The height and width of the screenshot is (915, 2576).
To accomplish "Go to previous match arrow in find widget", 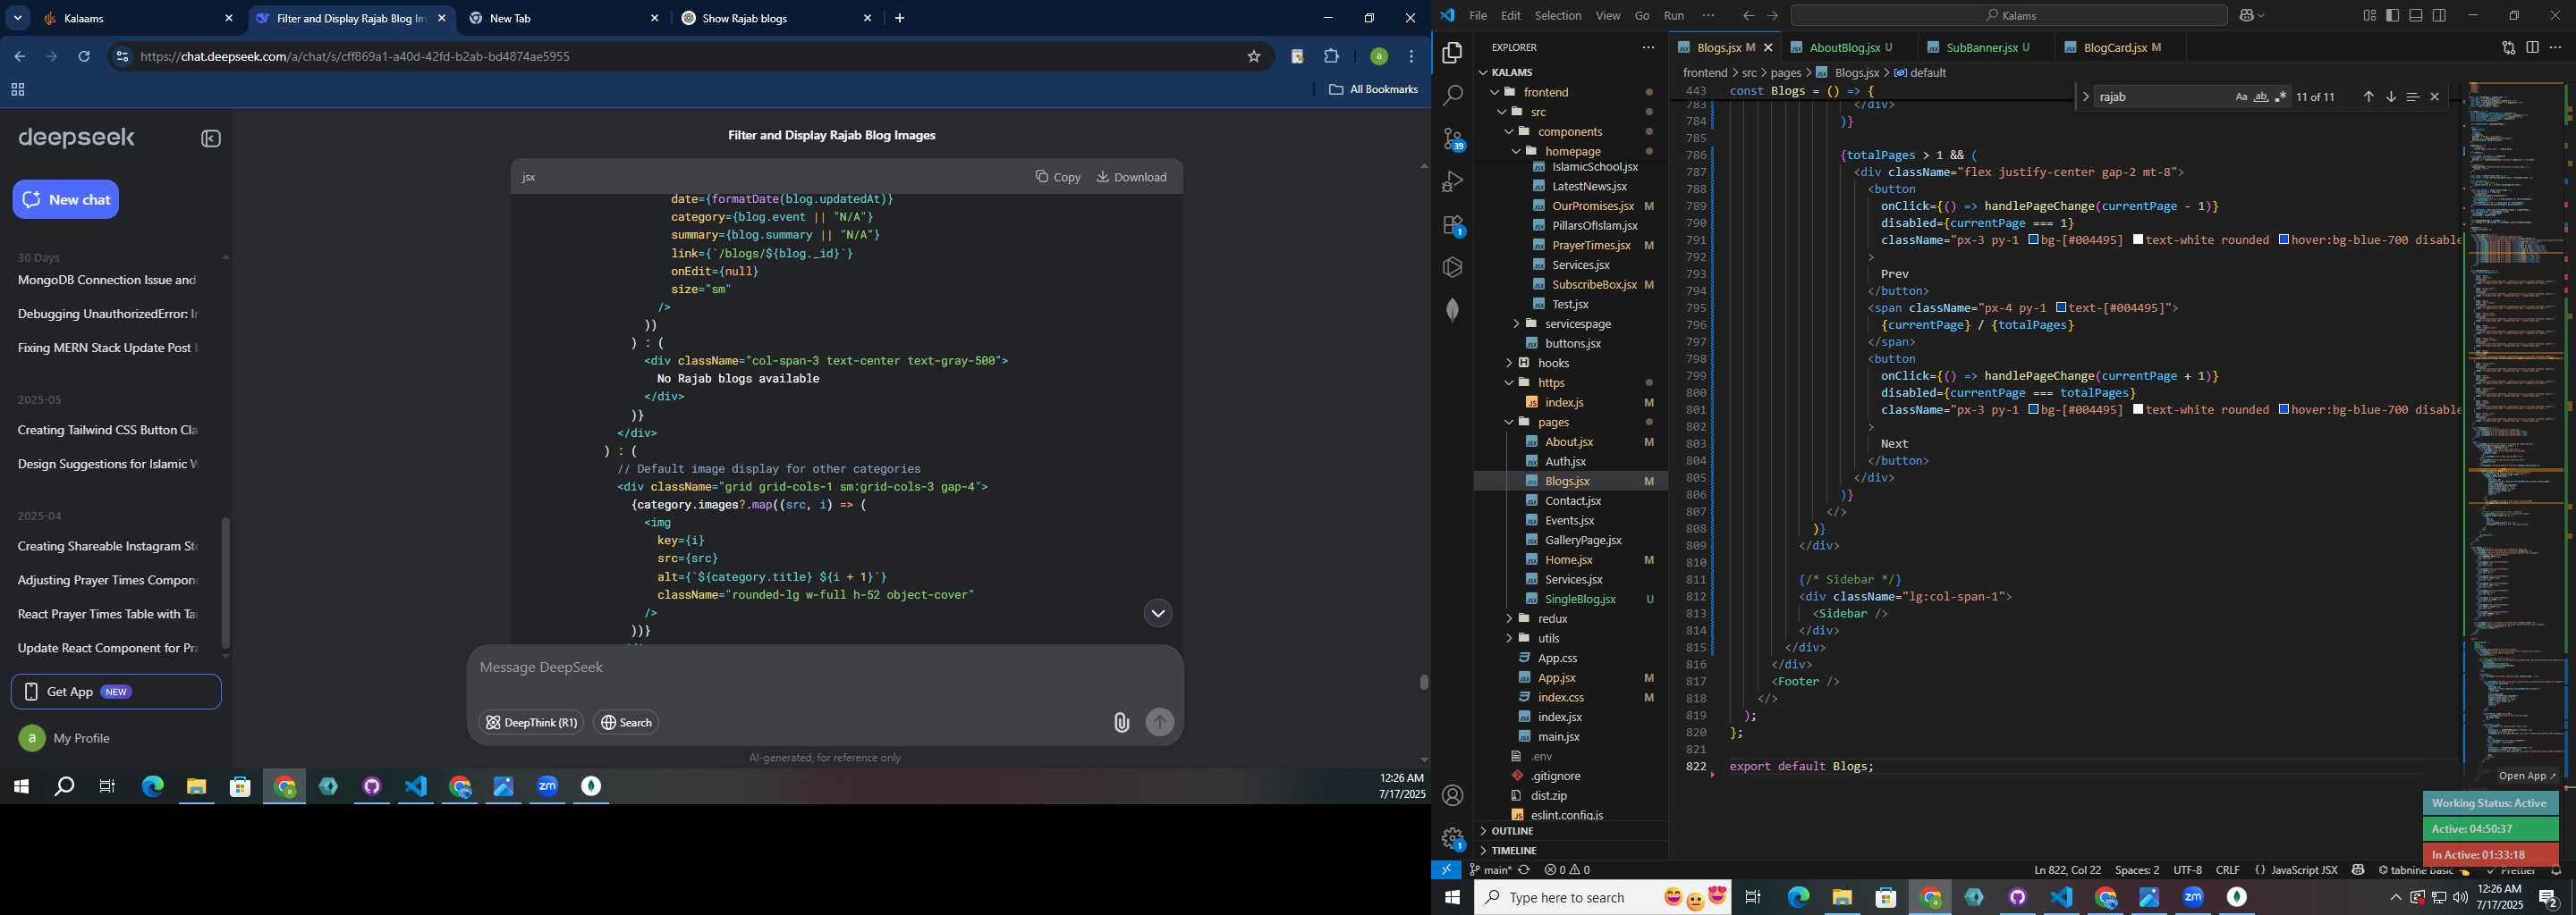I will [2368, 97].
